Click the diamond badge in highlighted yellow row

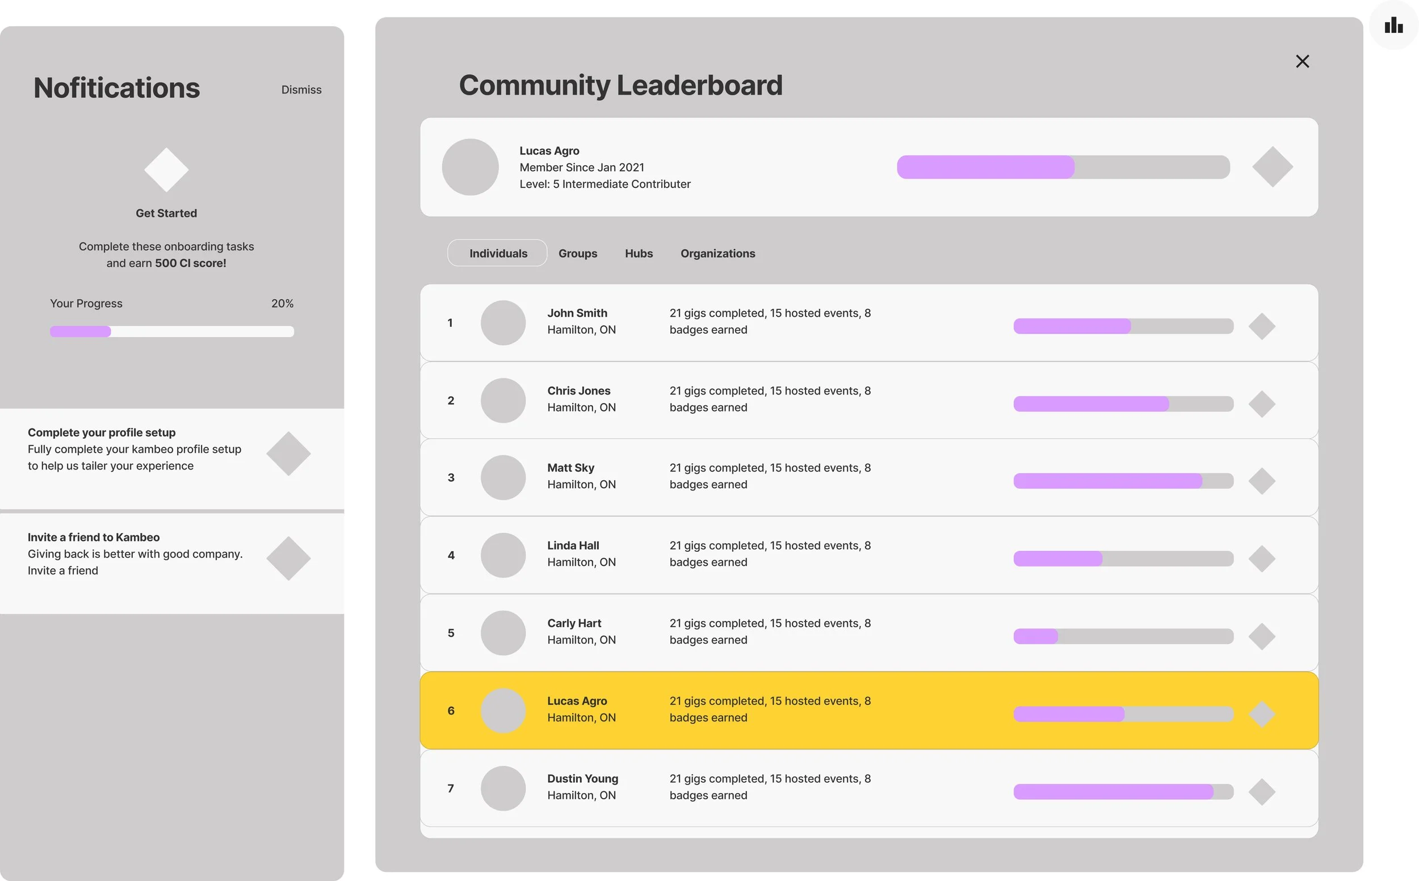pyautogui.click(x=1262, y=714)
